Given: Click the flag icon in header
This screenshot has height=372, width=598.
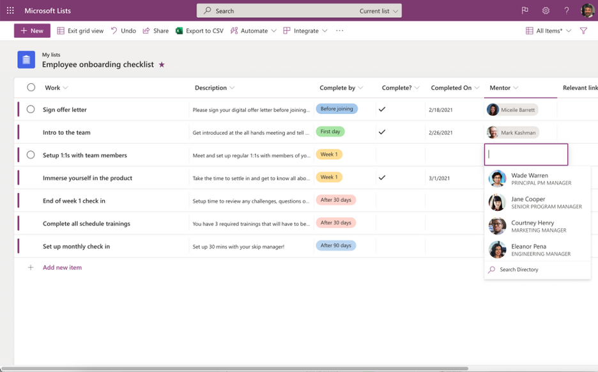Looking at the screenshot, I should (525, 10).
